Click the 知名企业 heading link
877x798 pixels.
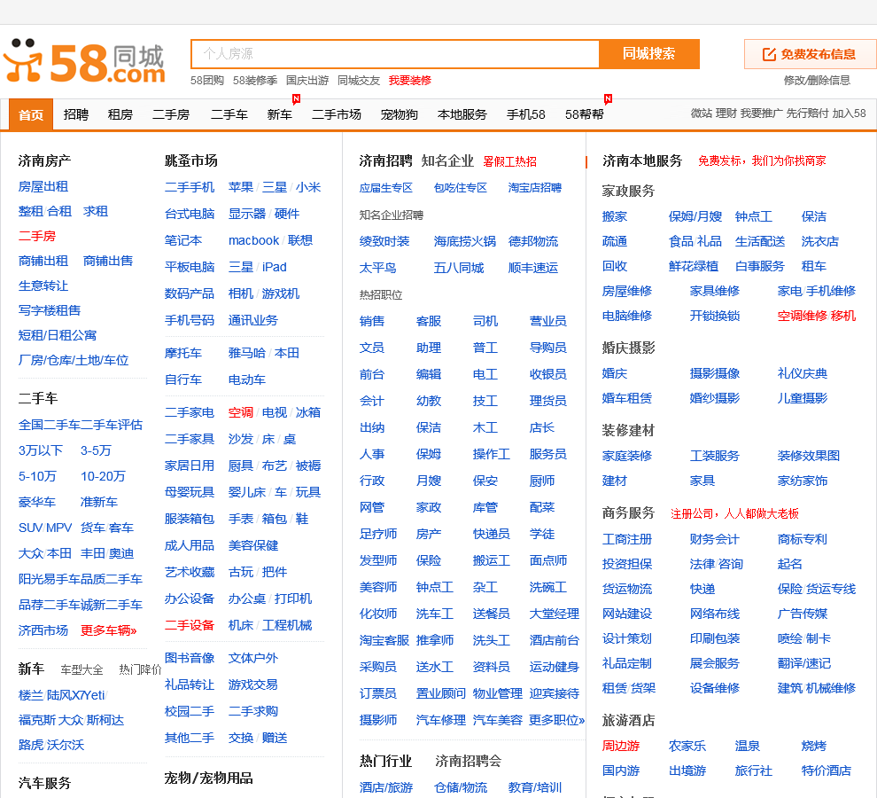click(x=447, y=161)
